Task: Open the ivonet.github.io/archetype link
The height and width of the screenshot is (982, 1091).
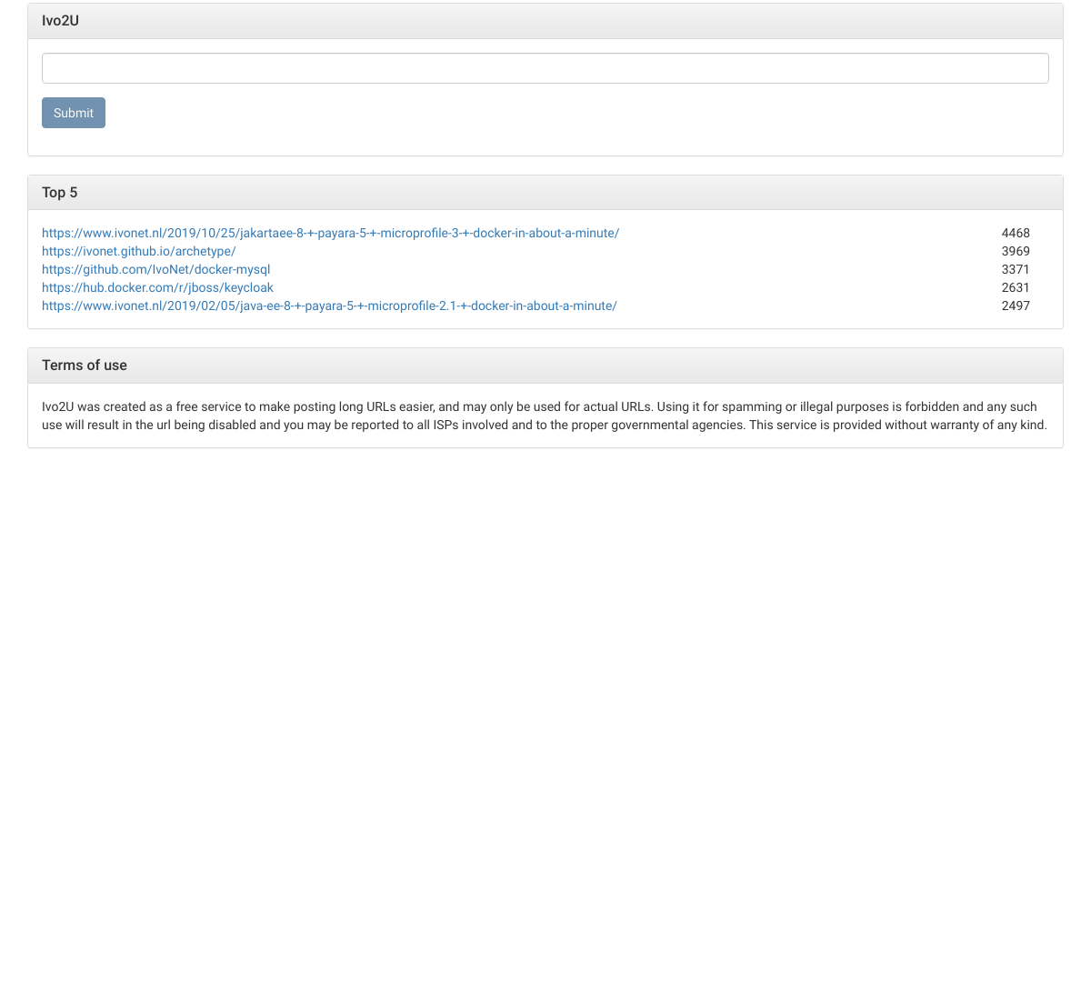Action: point(138,251)
